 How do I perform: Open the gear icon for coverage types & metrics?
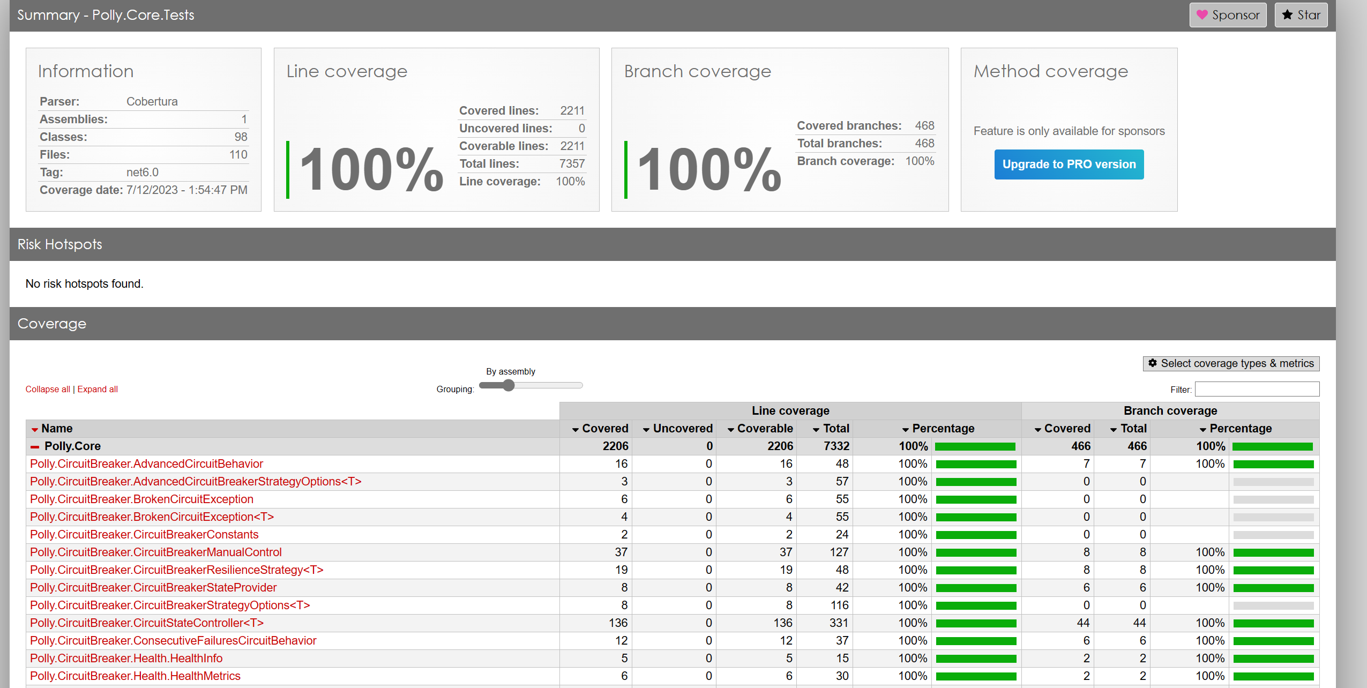(x=1153, y=363)
